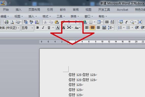This screenshot has width=145, height=97.
Task: Toggle distributed alignment
Action: tap(104, 28)
